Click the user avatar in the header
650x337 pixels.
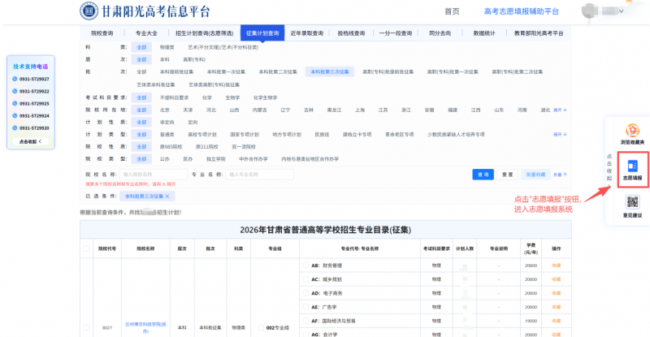click(588, 11)
